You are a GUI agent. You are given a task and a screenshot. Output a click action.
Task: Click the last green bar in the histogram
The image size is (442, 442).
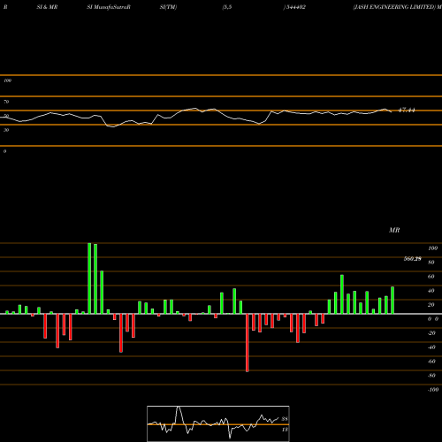click(x=392, y=301)
